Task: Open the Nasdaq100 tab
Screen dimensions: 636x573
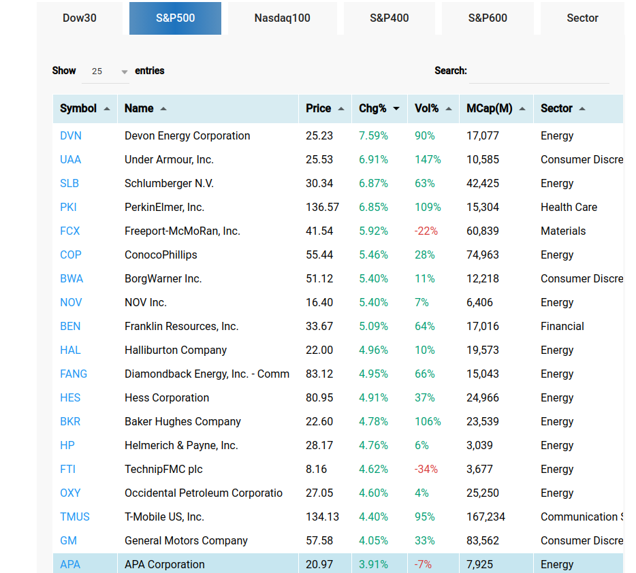Action: point(283,18)
